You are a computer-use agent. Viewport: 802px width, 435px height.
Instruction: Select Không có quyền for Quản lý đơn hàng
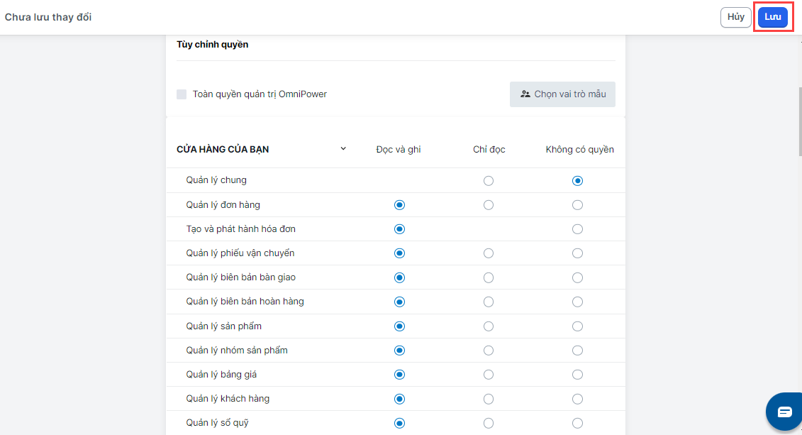tap(578, 205)
